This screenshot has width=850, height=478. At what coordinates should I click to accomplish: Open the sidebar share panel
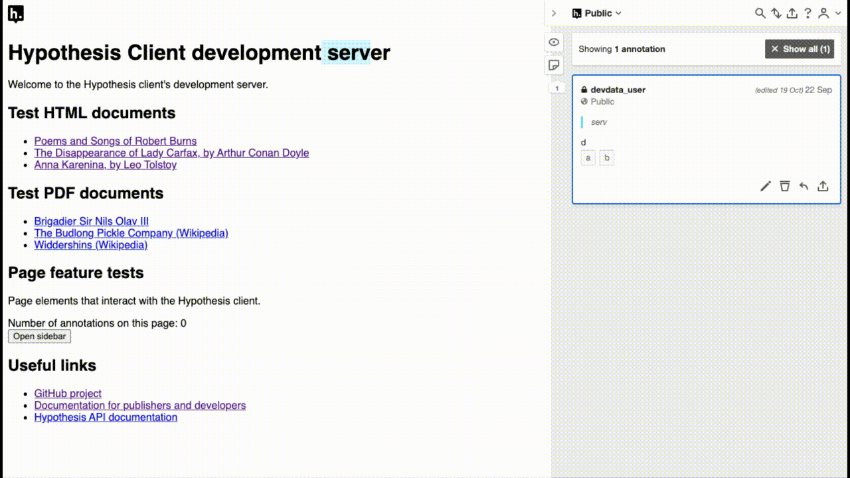tap(792, 13)
